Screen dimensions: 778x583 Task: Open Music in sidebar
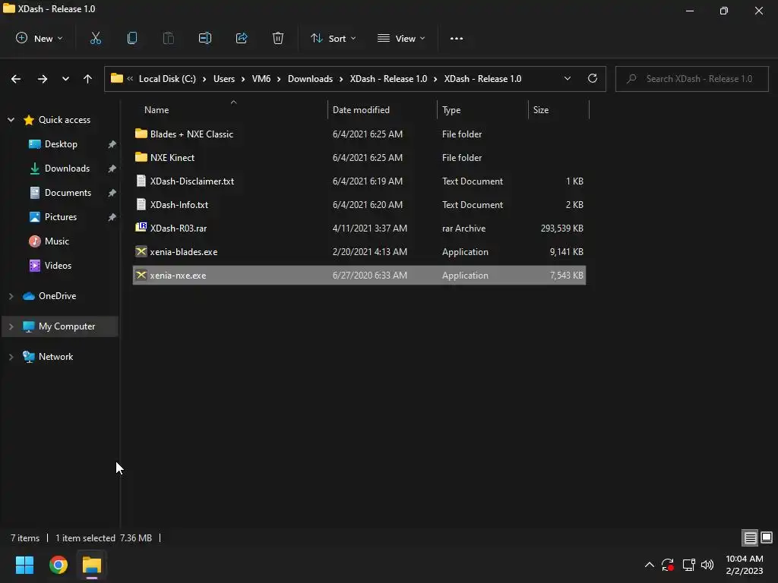(56, 241)
